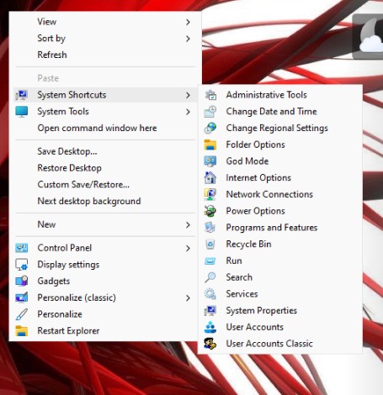Image resolution: width=383 pixels, height=395 pixels.
Task: Open the weather widget on desktop
Action: 368,36
